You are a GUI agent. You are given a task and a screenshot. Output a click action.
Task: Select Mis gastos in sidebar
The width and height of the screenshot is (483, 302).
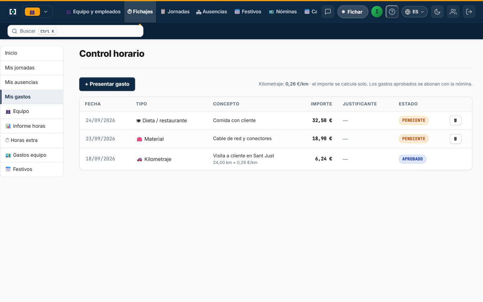click(32, 97)
